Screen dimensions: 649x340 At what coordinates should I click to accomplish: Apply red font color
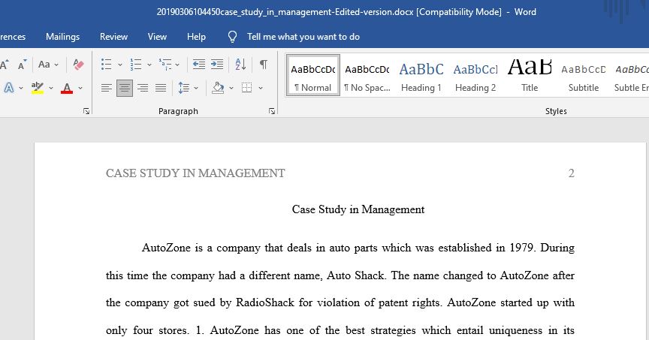coord(67,88)
